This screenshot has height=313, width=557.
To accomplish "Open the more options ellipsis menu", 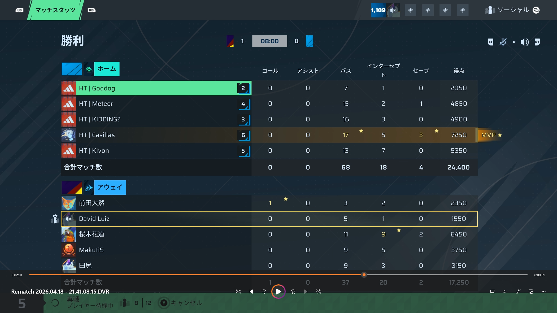I will pos(544,292).
